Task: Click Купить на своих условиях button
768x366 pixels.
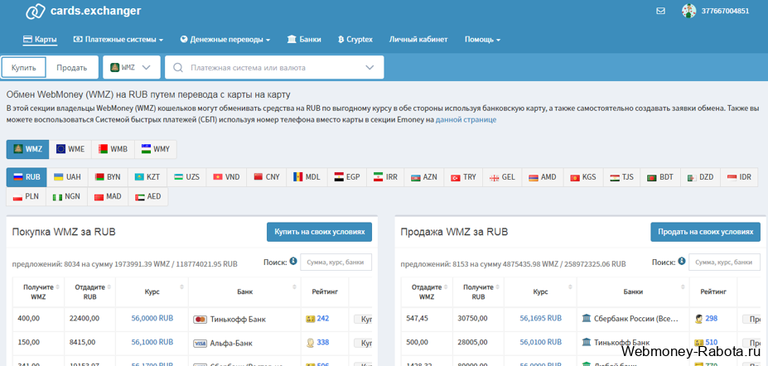Action: (319, 232)
